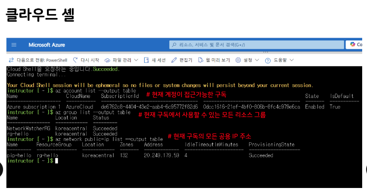Viewport: 367px width, 195px height.
Task: Click 'NetworkWatcherRG' group name
Action: coord(29,128)
